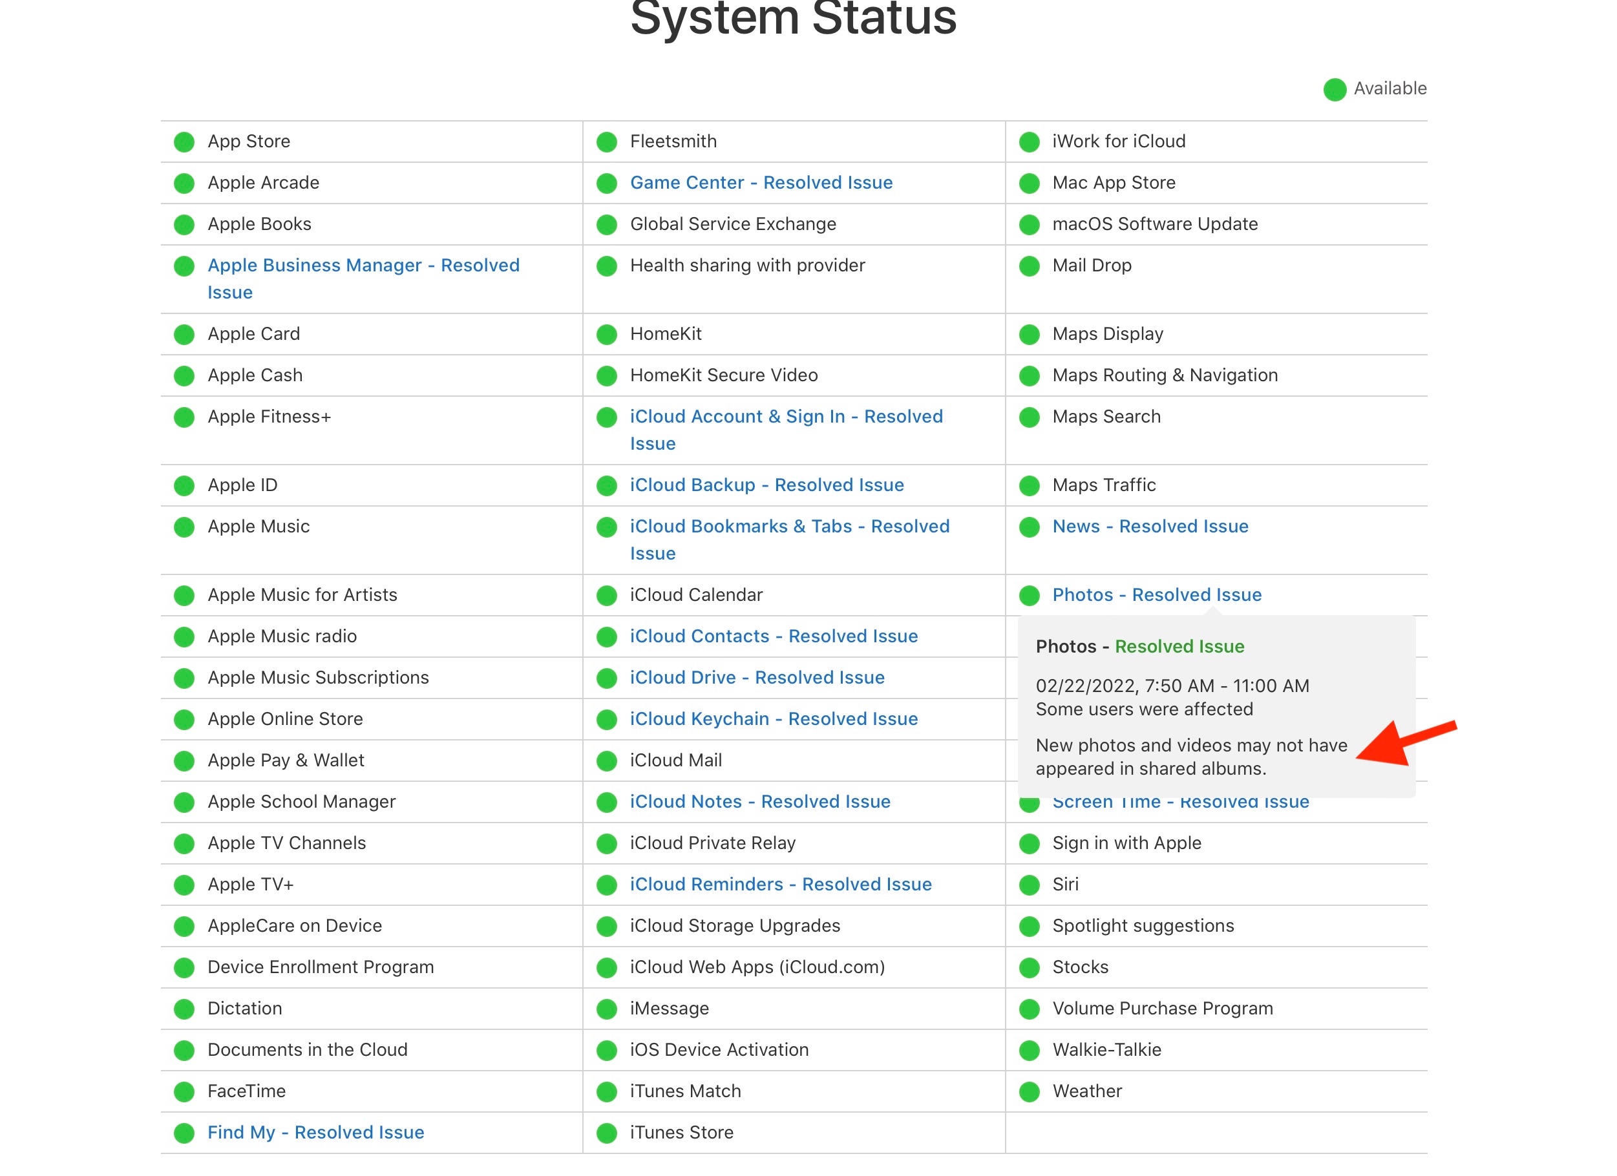
Task: Open iCloud Drive Resolved Issue details
Action: pos(756,678)
